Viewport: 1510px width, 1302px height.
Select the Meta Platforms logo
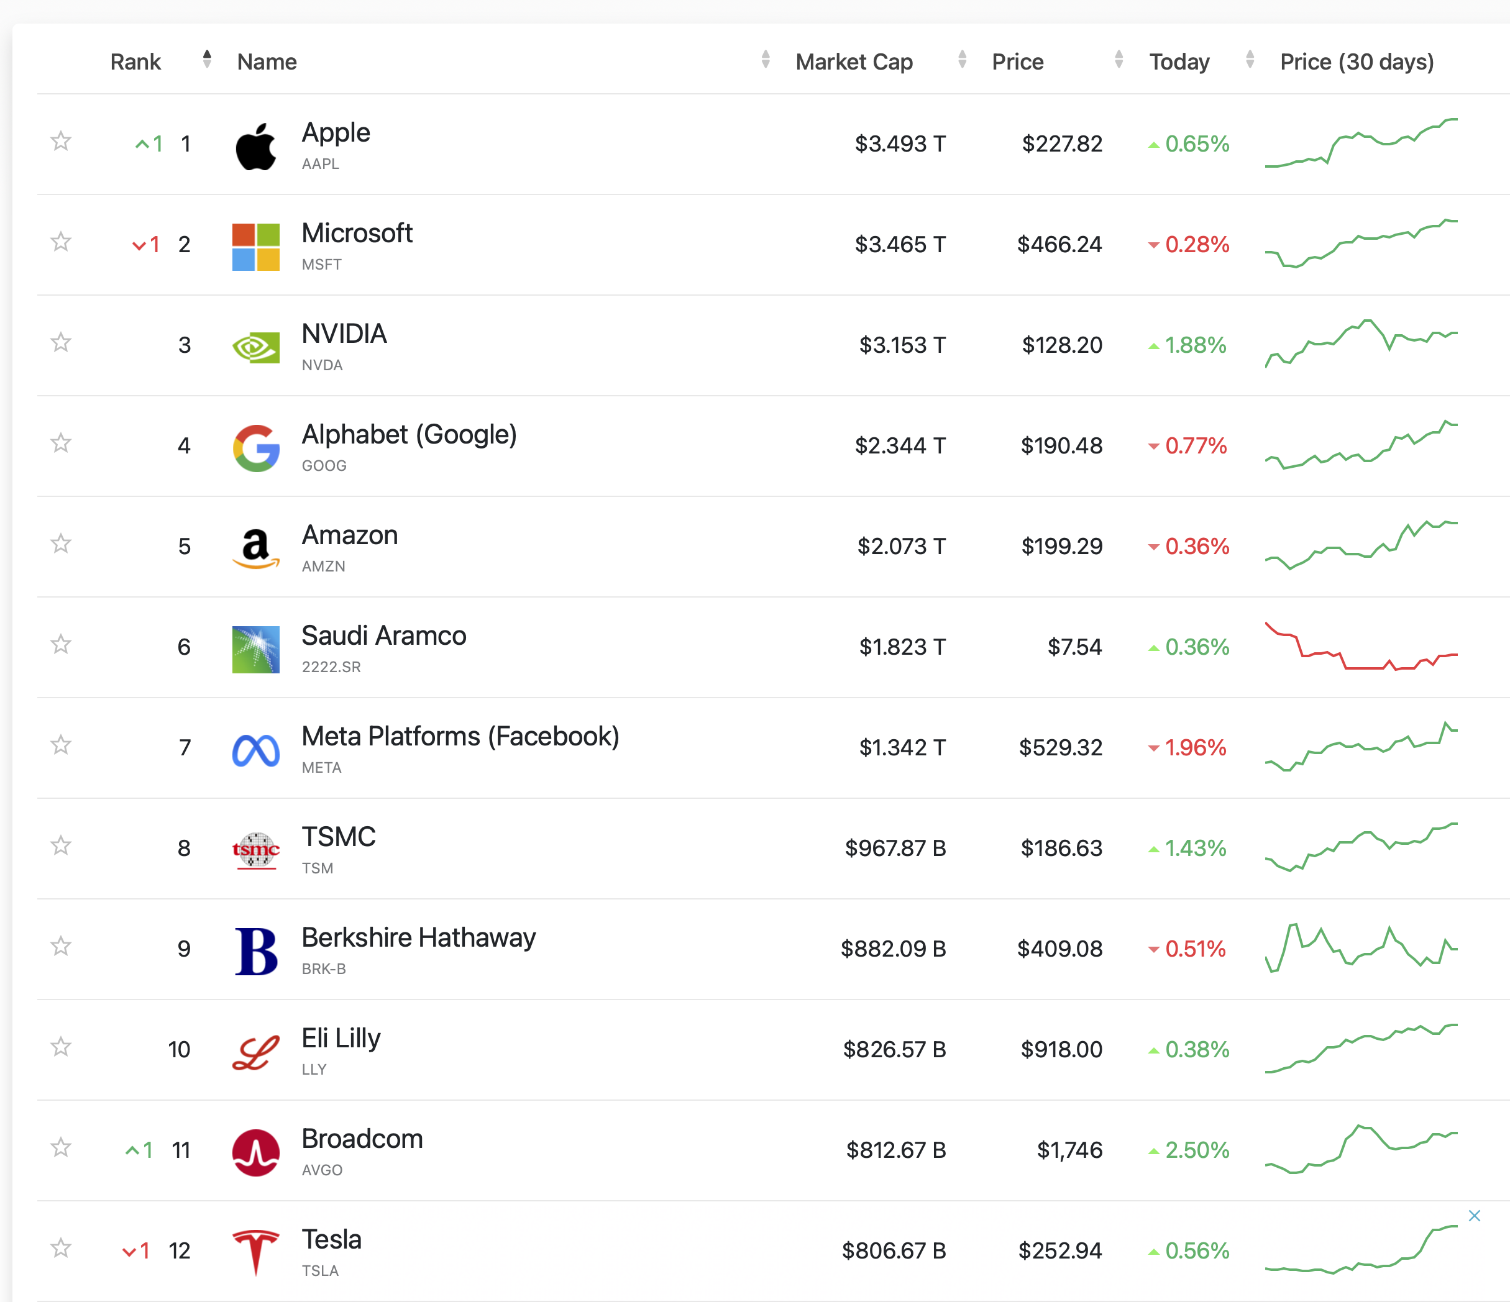(256, 750)
